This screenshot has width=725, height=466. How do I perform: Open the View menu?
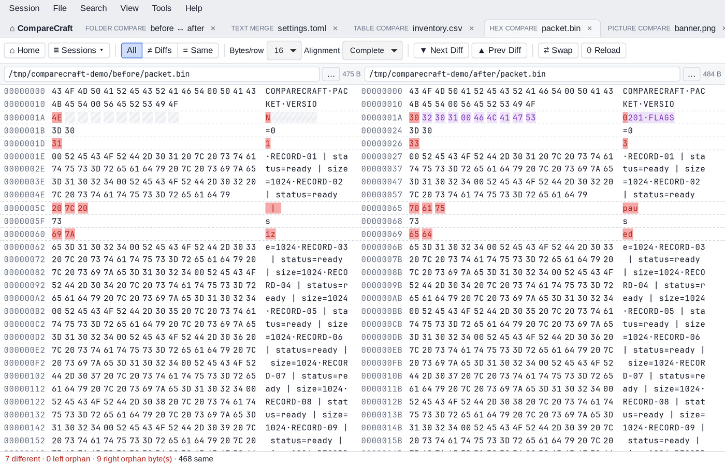tap(129, 8)
